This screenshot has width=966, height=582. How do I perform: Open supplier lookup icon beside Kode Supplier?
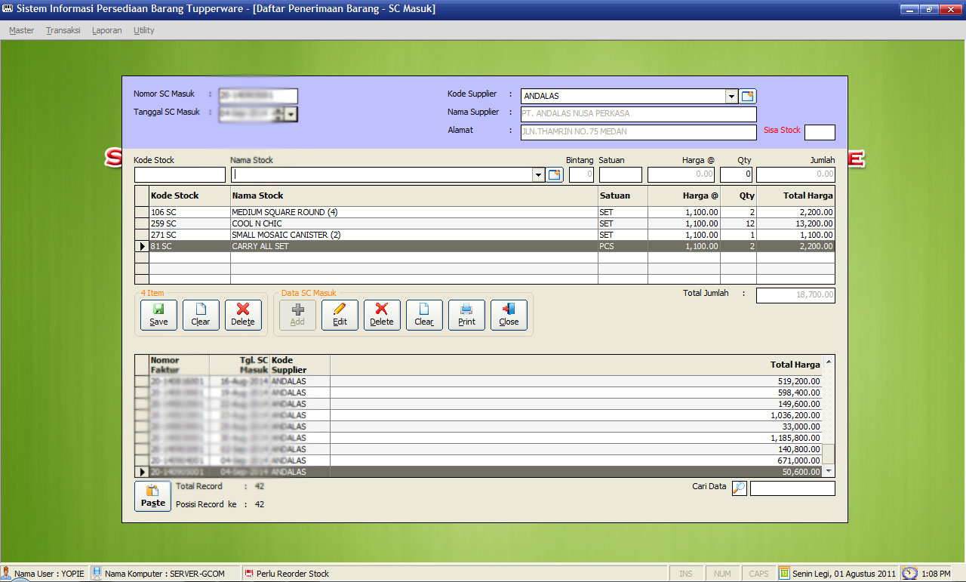[x=748, y=96]
